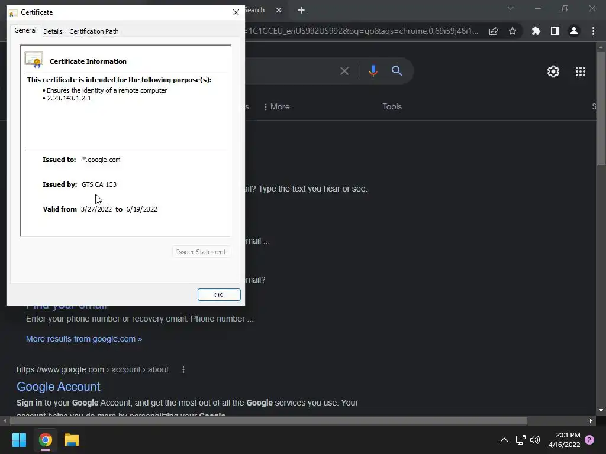Click the vertical page scrollbar thumb

pyautogui.click(x=600, y=108)
